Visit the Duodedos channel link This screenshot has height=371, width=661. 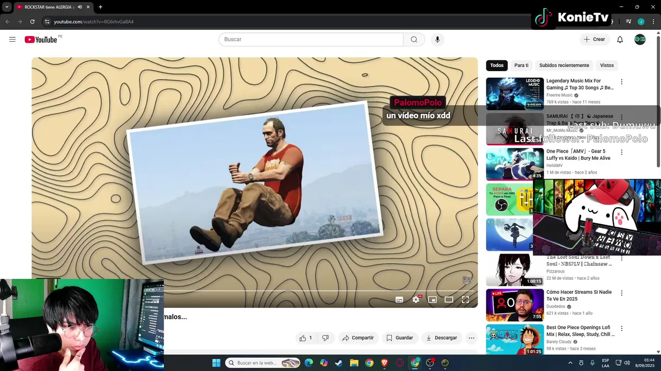tap(556, 306)
